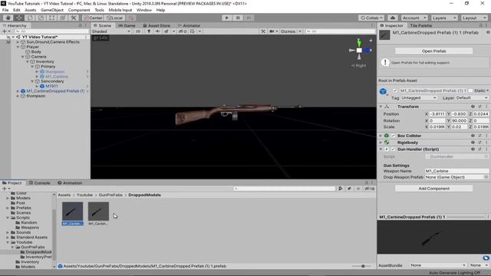Click the scene orientation gizmo
This screenshot has height=276, width=491.
tap(359, 50)
